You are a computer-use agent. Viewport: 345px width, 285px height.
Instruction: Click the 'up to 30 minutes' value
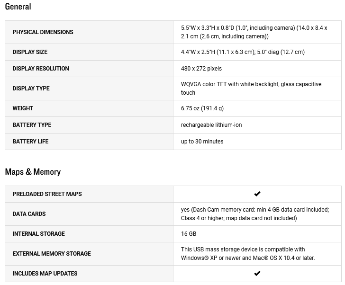click(x=202, y=142)
